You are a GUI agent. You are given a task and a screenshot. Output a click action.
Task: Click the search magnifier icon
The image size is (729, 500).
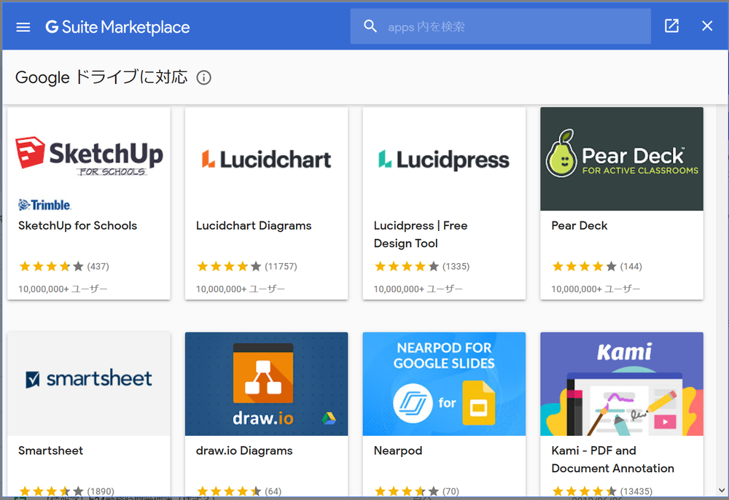pyautogui.click(x=370, y=26)
